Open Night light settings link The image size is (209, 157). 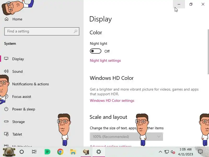pos(105,60)
